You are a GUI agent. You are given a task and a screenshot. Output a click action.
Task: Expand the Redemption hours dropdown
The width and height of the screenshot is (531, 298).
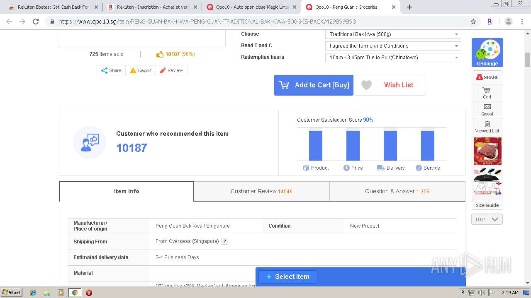[x=393, y=58]
